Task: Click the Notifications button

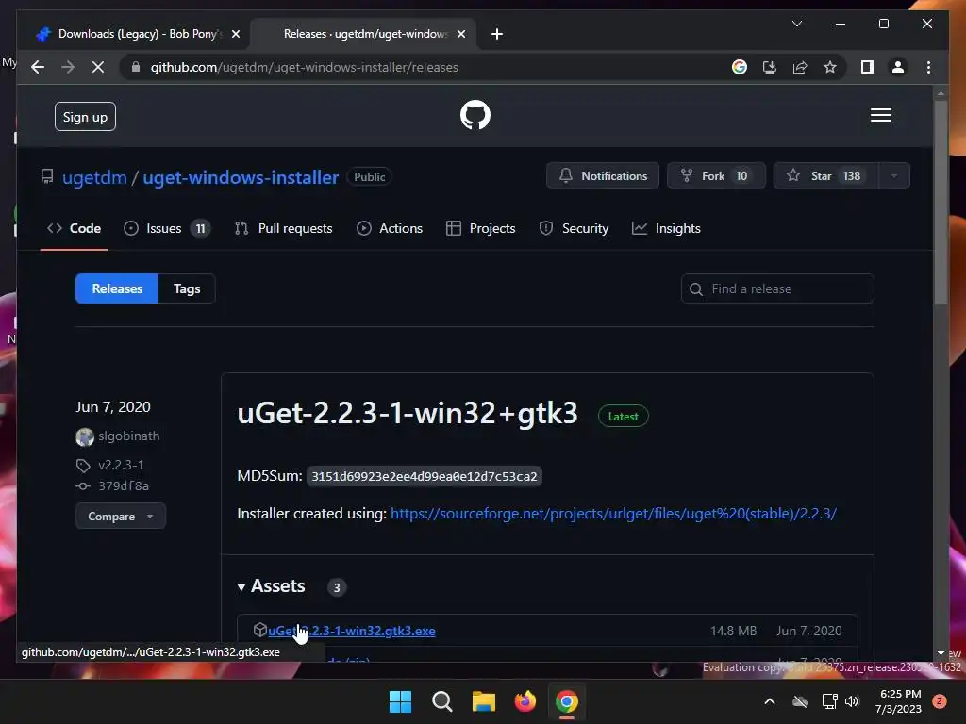Action: pos(603,176)
